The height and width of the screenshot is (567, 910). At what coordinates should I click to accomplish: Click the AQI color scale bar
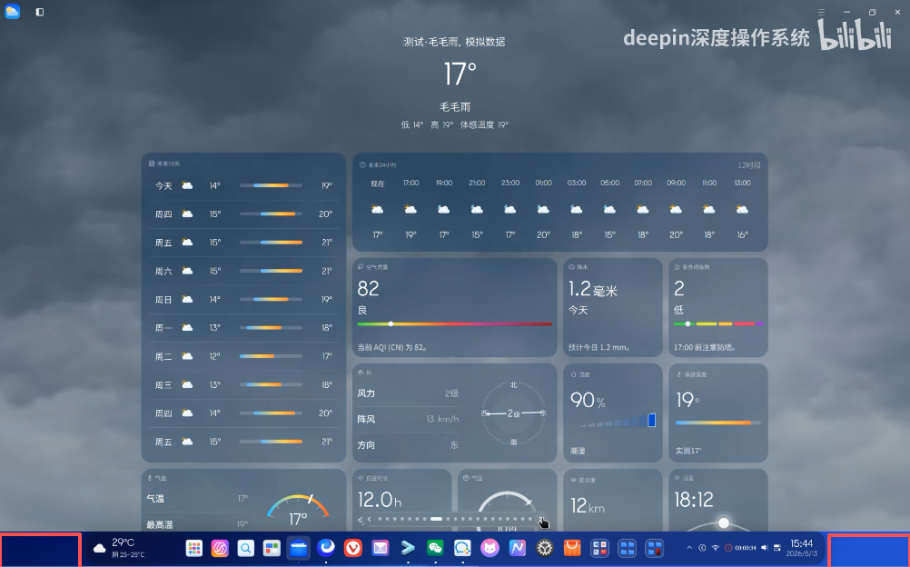454,324
